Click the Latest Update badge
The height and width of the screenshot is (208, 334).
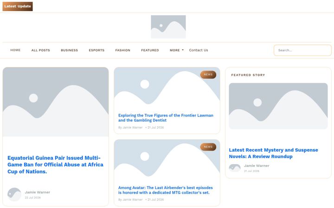tap(18, 6)
